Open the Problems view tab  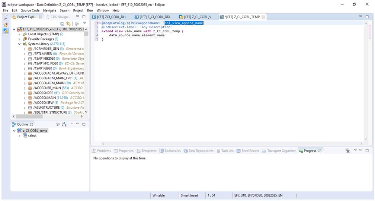(x=102, y=151)
